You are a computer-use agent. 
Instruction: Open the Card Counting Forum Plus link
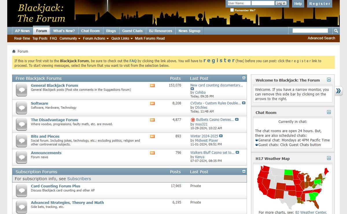[56, 186]
